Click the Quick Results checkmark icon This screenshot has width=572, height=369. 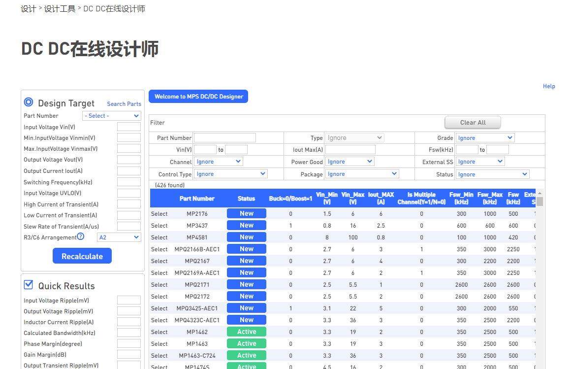point(29,285)
